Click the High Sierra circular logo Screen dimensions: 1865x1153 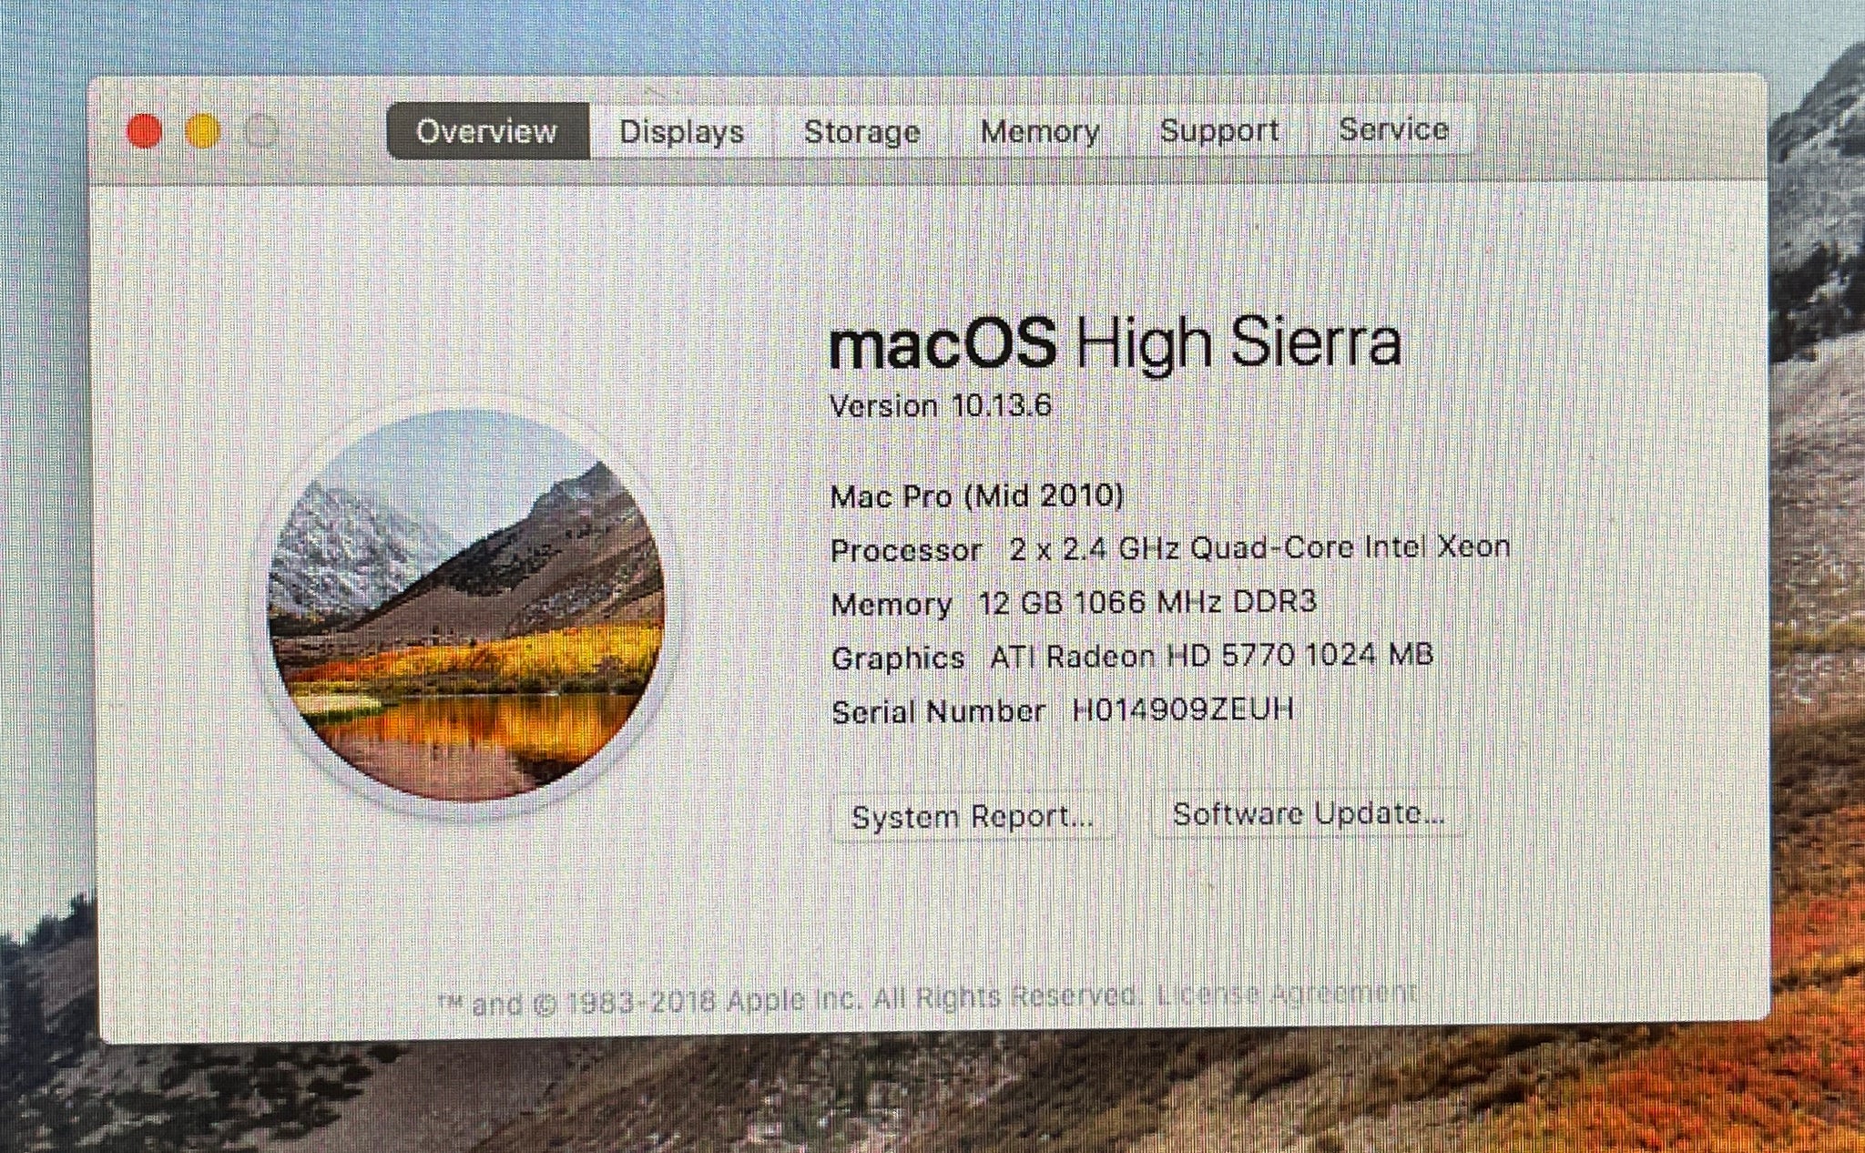pos(465,605)
